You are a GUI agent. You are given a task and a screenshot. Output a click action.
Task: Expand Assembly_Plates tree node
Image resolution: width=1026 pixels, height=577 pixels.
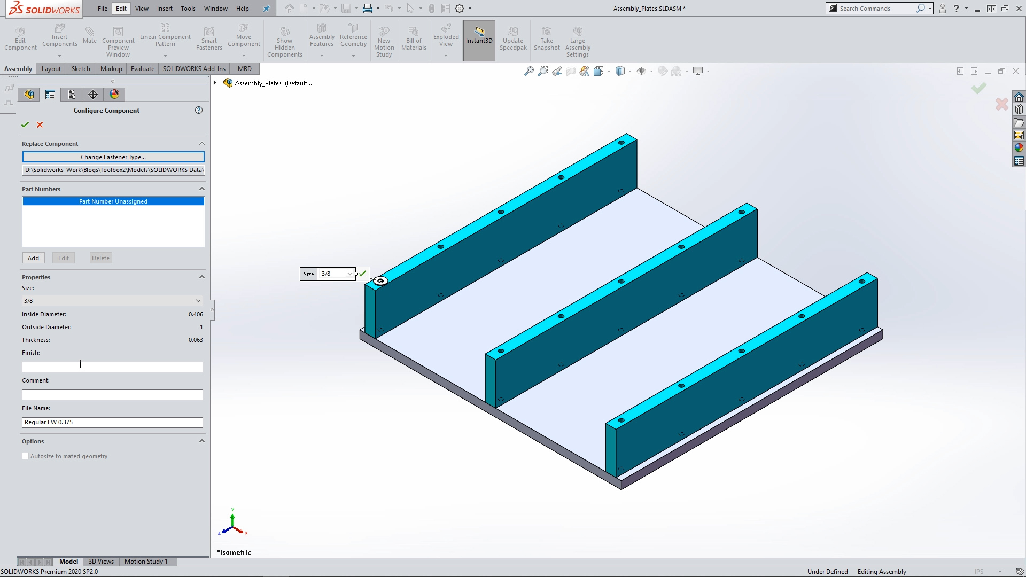[x=215, y=83]
